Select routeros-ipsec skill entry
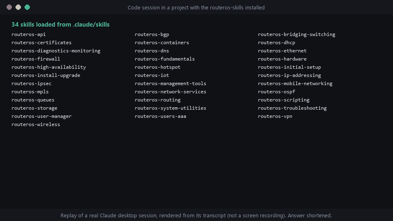393x221 pixels. point(32,83)
